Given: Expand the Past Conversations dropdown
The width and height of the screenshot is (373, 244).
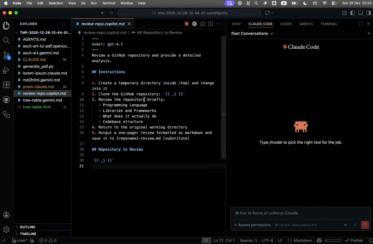Looking at the screenshot, I should (x=252, y=33).
